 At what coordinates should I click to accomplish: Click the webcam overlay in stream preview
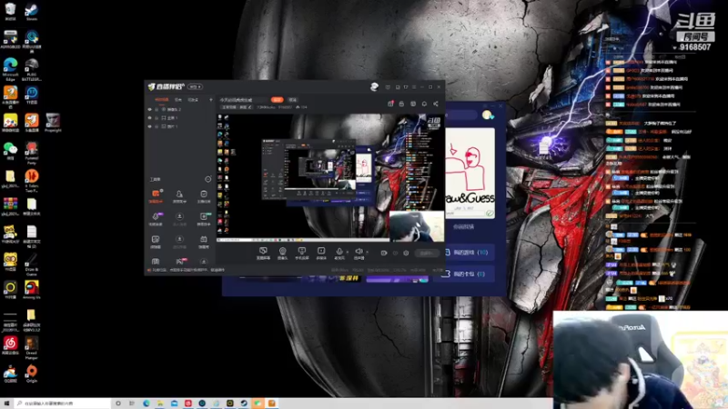[417, 226]
